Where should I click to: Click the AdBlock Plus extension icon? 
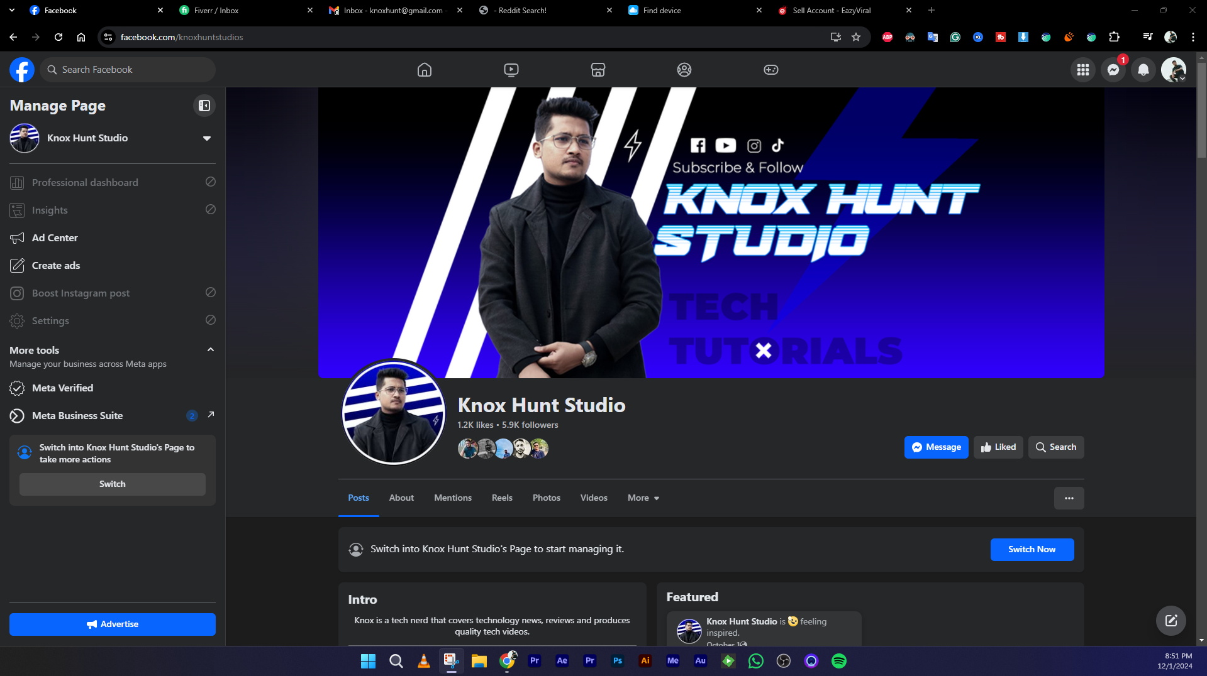coord(887,37)
